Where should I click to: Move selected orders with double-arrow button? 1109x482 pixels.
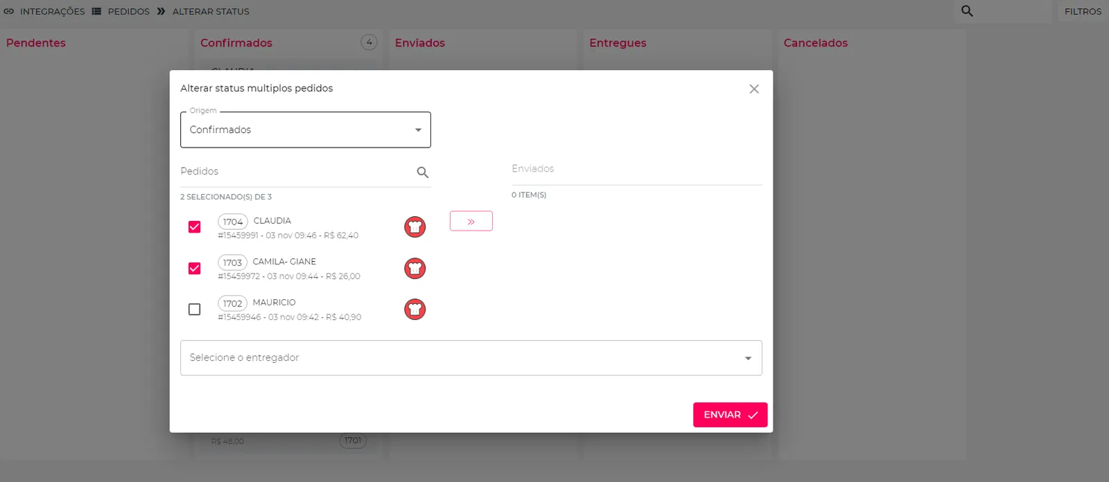pos(471,221)
